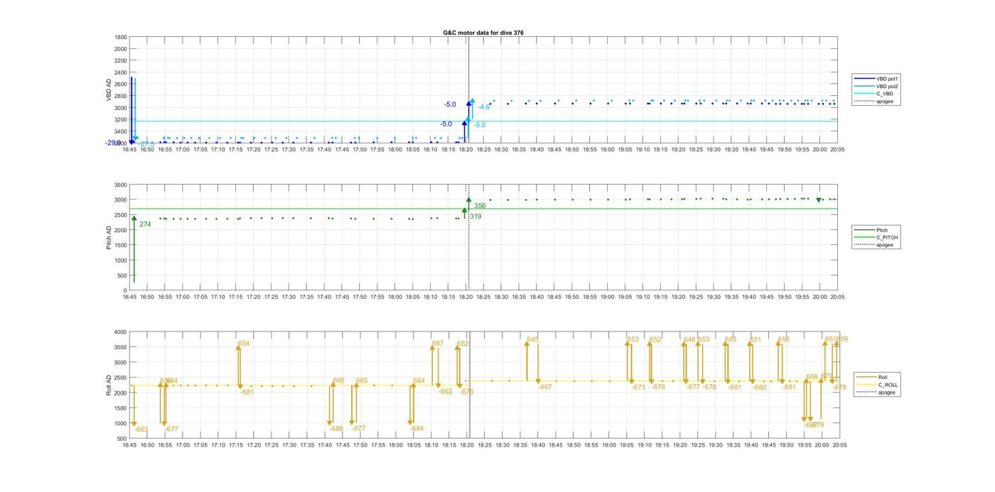995x492 pixels.
Task: Click the "1800" tick on the VBD axis
Action: (121, 37)
